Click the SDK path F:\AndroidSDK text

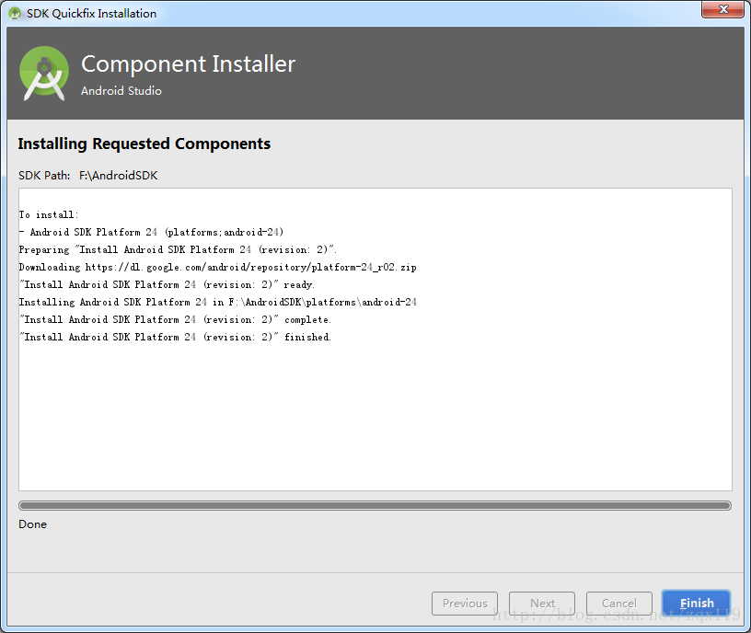[119, 176]
